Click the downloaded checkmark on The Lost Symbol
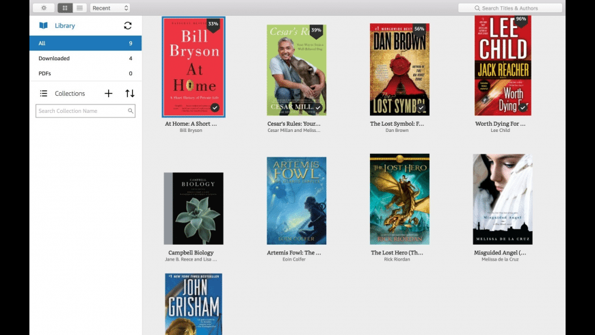The height and width of the screenshot is (335, 595). point(421,108)
